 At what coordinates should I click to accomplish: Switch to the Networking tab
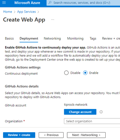coord(52,39)
